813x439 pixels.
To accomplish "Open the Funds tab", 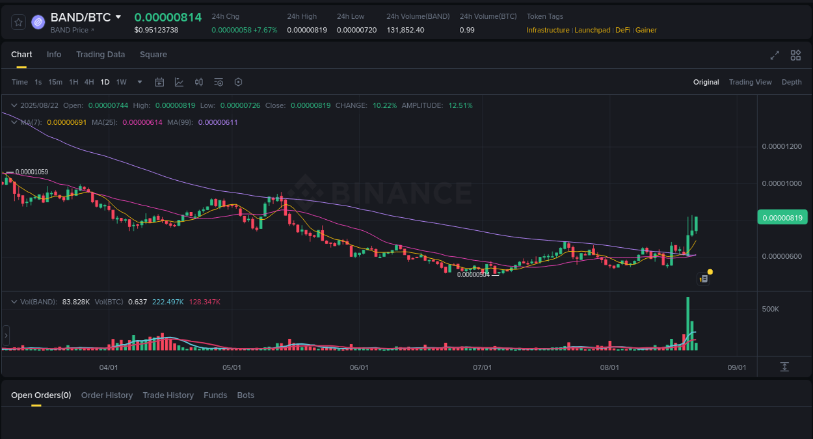I will point(215,395).
